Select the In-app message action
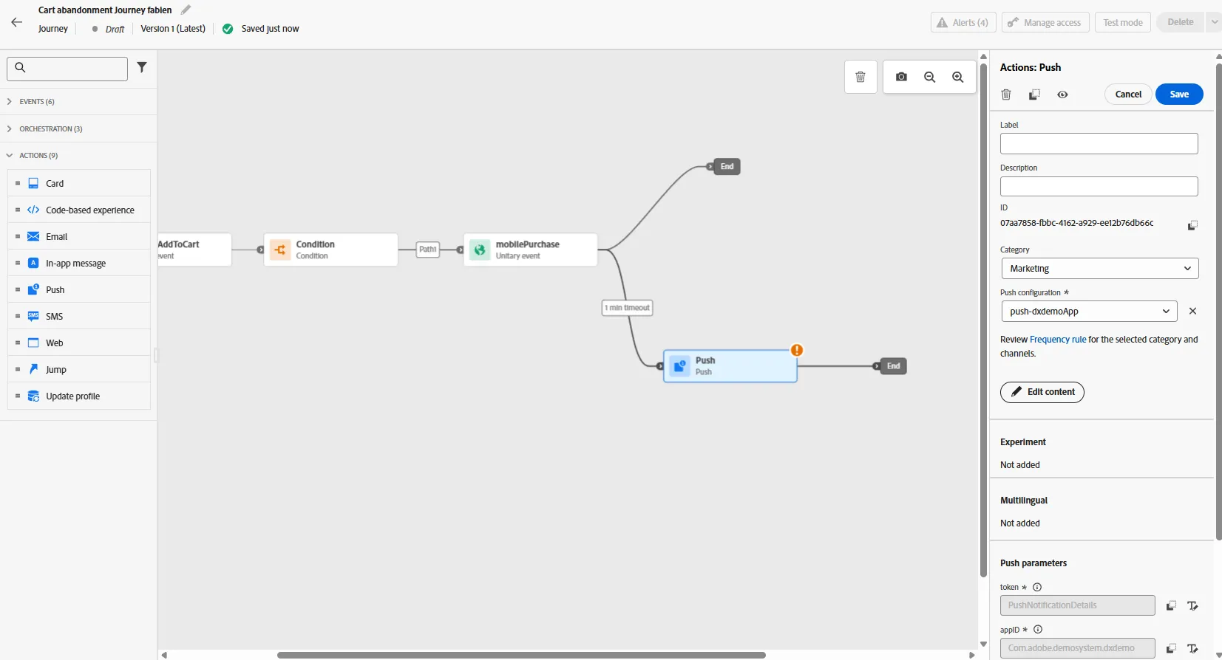This screenshot has height=660, width=1222. click(x=79, y=263)
